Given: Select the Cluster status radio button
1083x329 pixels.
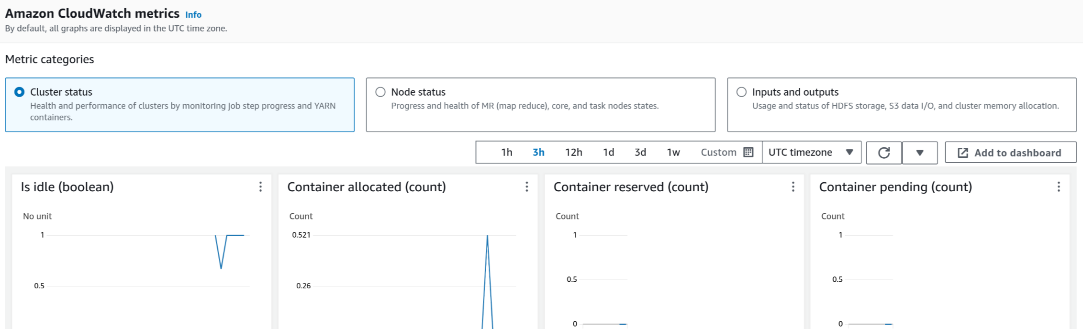Looking at the screenshot, I should tap(20, 92).
